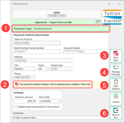Click the Clear Method trash icon
This screenshot has height=123, width=125.
click(116, 82)
